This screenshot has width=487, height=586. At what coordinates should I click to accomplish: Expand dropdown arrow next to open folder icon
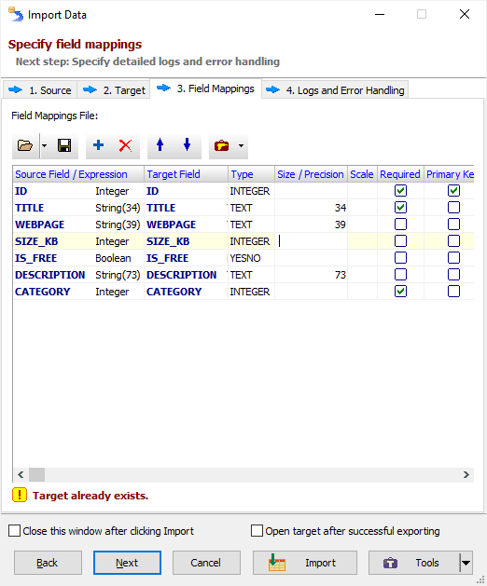tap(44, 145)
